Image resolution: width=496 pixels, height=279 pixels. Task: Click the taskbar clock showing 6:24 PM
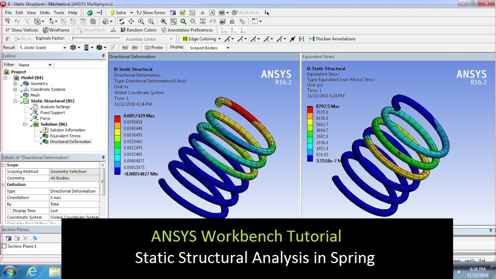click(x=477, y=269)
